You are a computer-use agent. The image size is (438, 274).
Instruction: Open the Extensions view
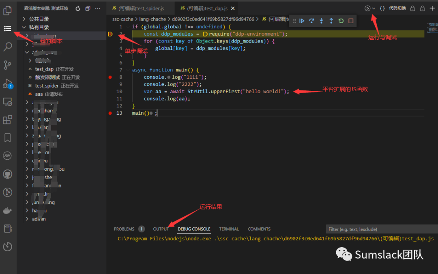coord(8,120)
